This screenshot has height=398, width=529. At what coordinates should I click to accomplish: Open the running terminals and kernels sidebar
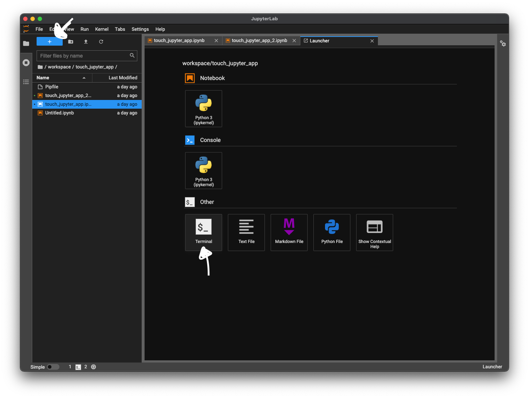point(26,63)
